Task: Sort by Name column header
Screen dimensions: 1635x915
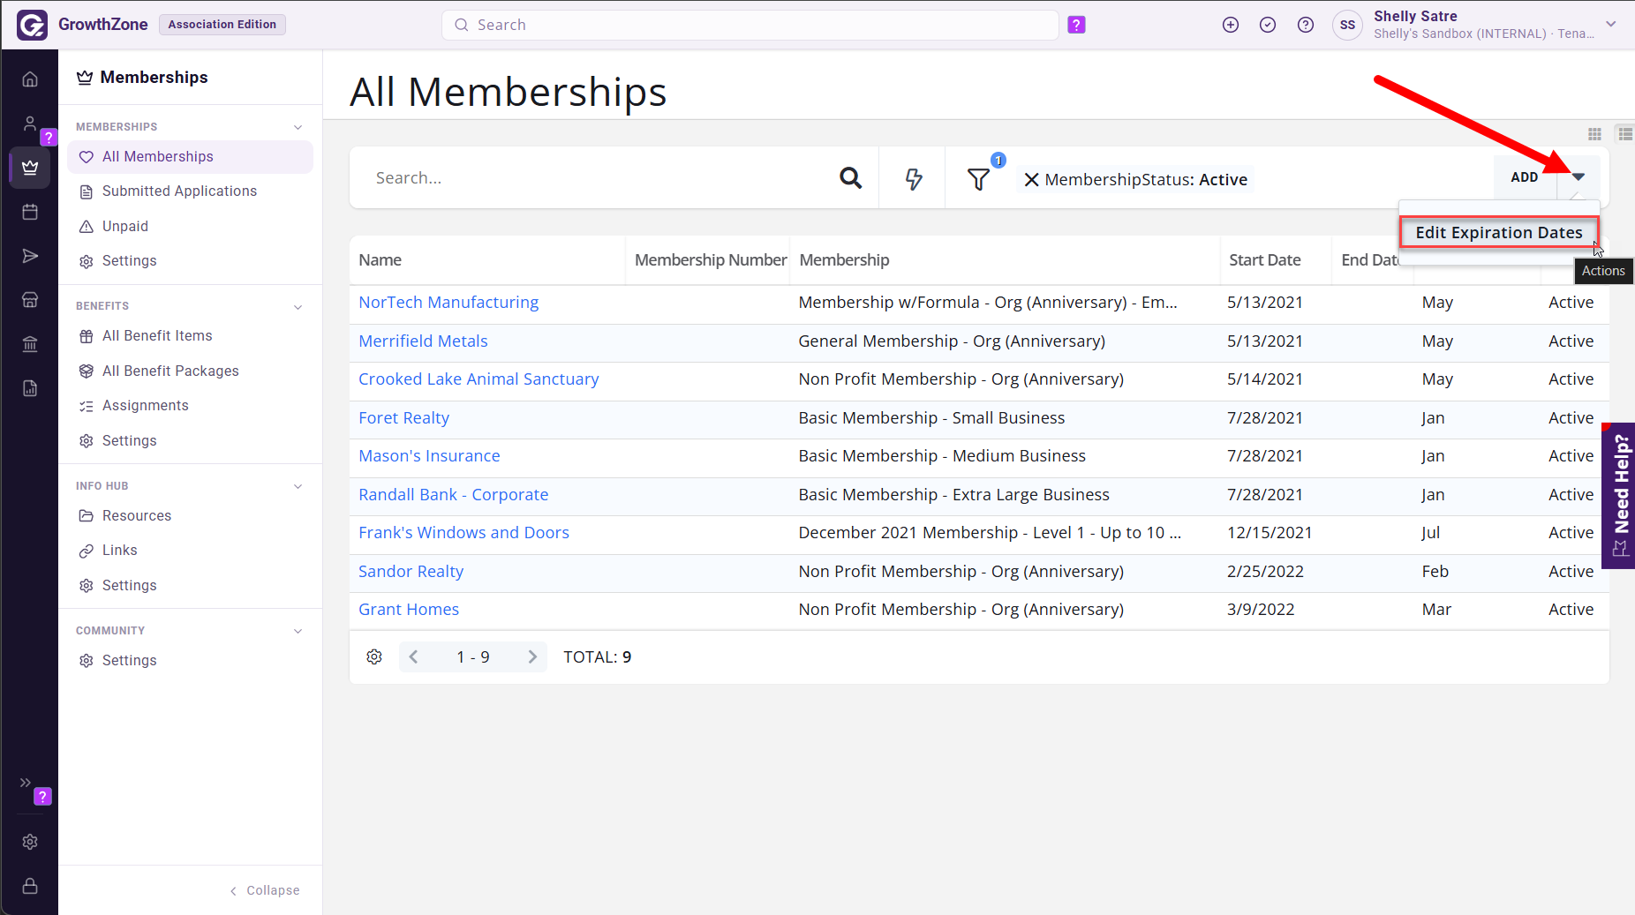Action: 380,260
